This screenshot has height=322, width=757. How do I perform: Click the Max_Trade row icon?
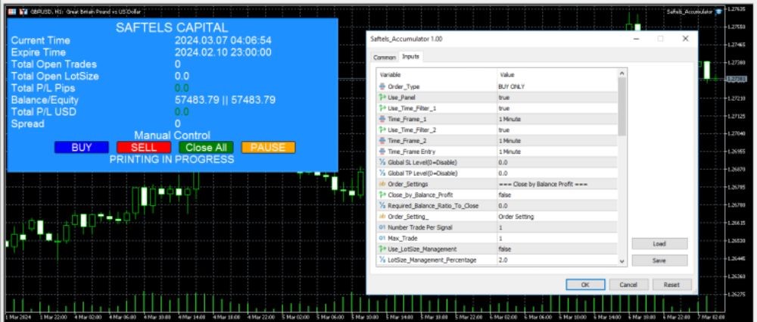(382, 239)
